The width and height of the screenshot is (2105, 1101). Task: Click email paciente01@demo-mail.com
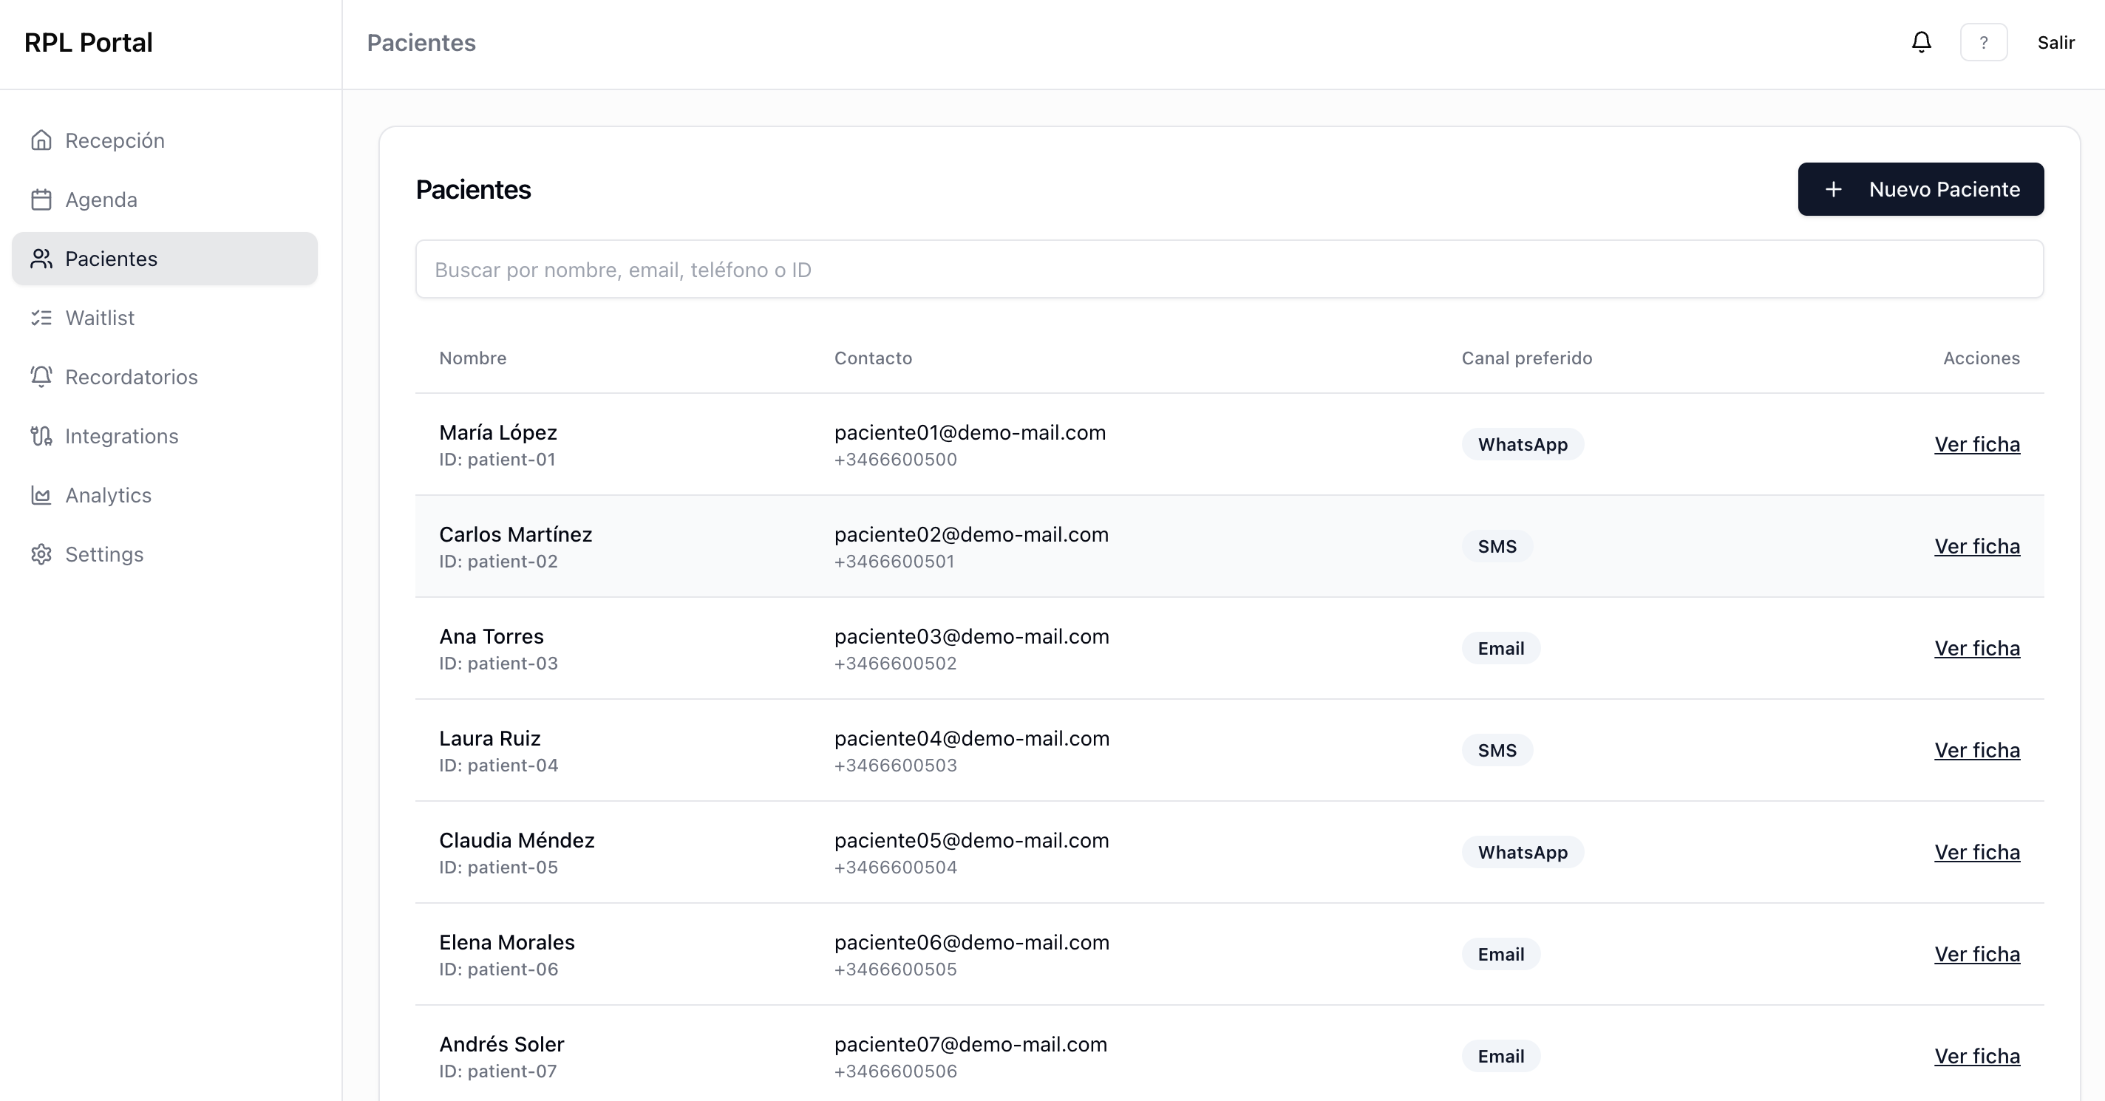tap(970, 432)
